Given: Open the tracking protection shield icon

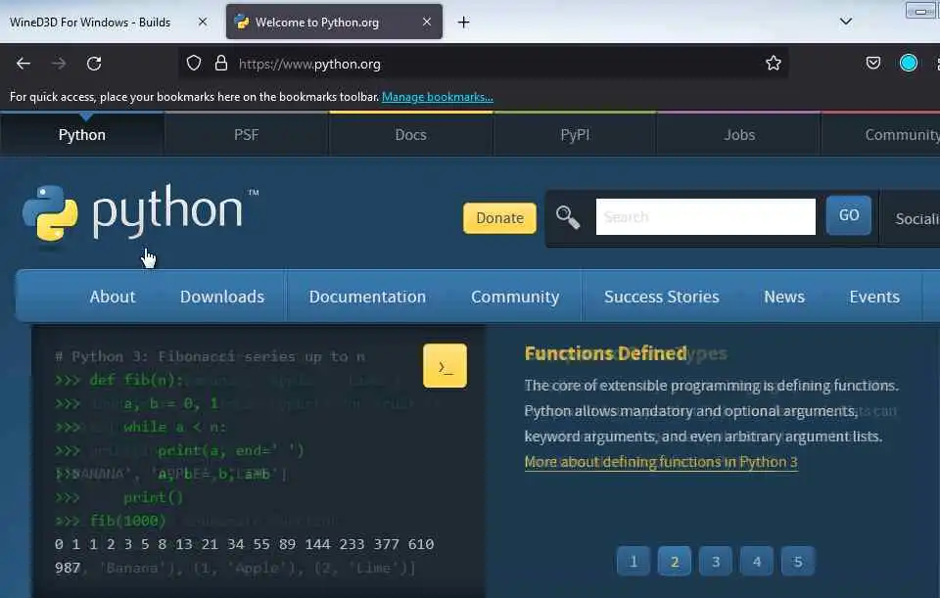Looking at the screenshot, I should coord(194,63).
